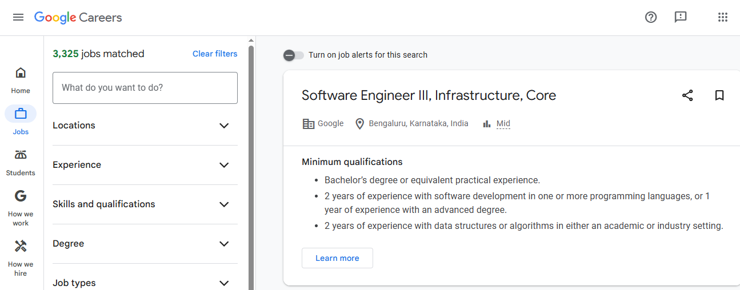This screenshot has height=290, width=740.
Task: Click the filter panel scroll up arrow
Action: pos(251,40)
